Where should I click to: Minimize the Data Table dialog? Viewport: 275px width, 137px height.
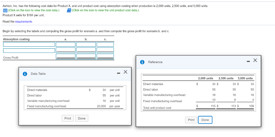tap(118, 73)
